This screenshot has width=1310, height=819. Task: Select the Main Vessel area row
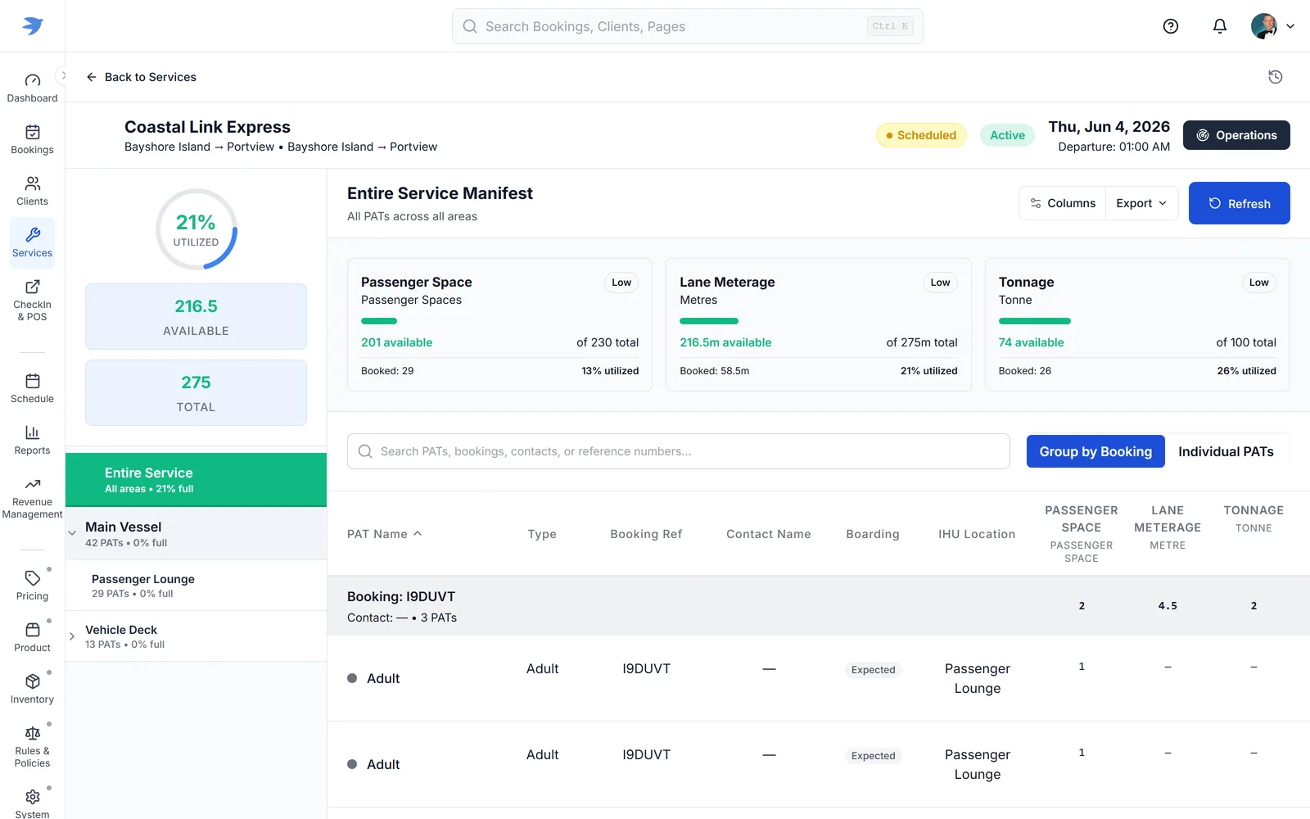pos(196,534)
